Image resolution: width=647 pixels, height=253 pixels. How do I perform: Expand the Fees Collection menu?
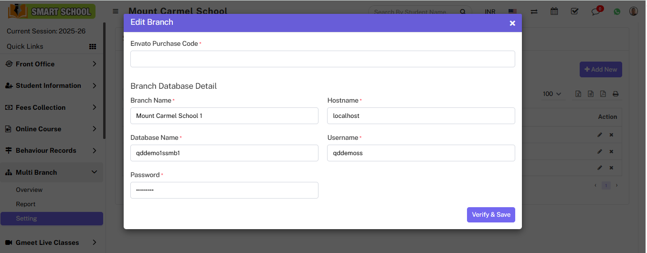click(x=52, y=107)
